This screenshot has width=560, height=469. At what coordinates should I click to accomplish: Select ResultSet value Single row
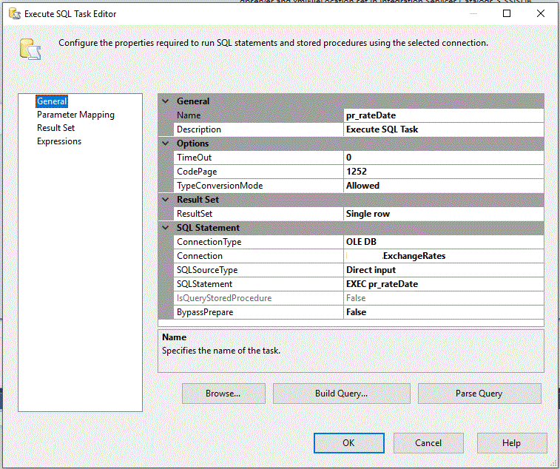point(444,214)
